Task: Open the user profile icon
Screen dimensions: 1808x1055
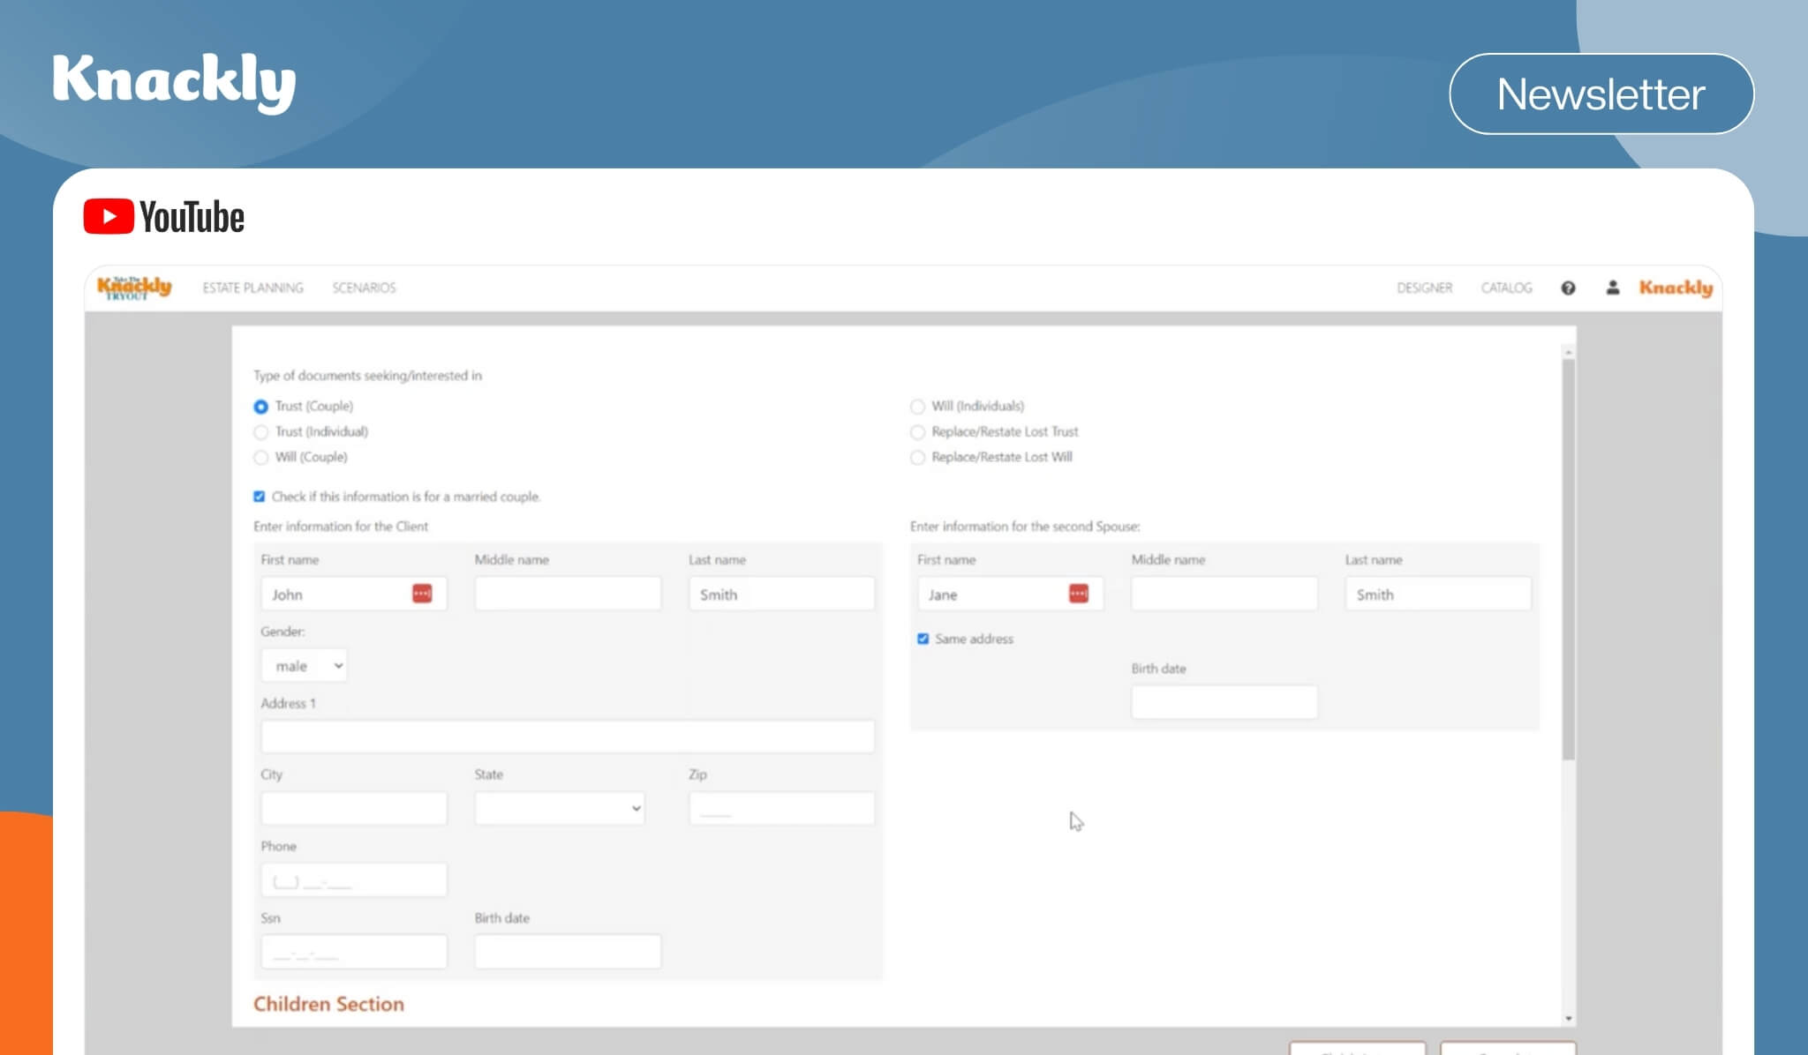Action: 1612,288
